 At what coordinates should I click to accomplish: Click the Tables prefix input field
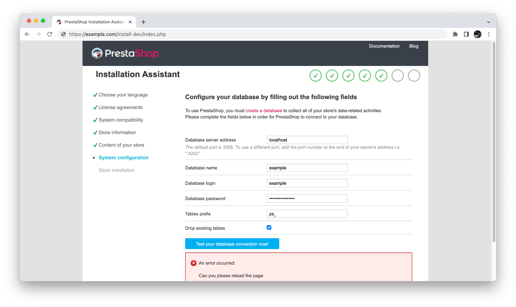tap(307, 214)
